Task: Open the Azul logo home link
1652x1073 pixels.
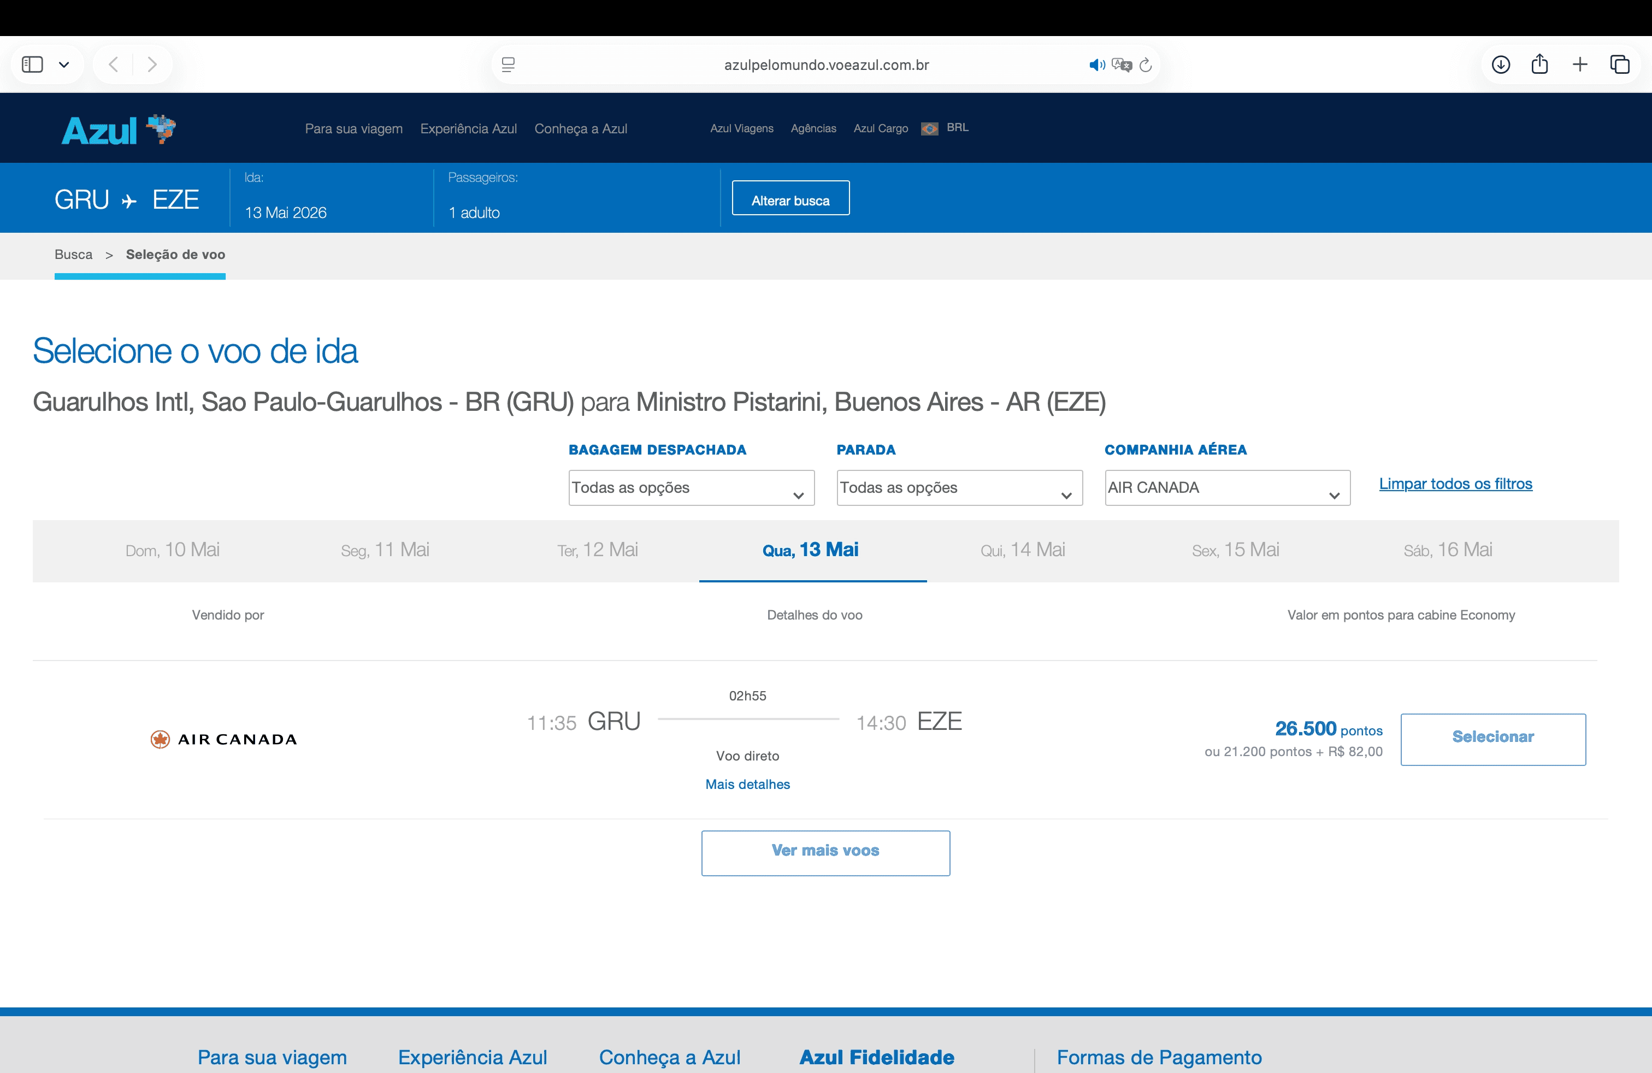Action: pyautogui.click(x=119, y=130)
